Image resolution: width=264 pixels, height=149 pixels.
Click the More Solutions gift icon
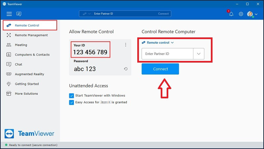pos(9,93)
